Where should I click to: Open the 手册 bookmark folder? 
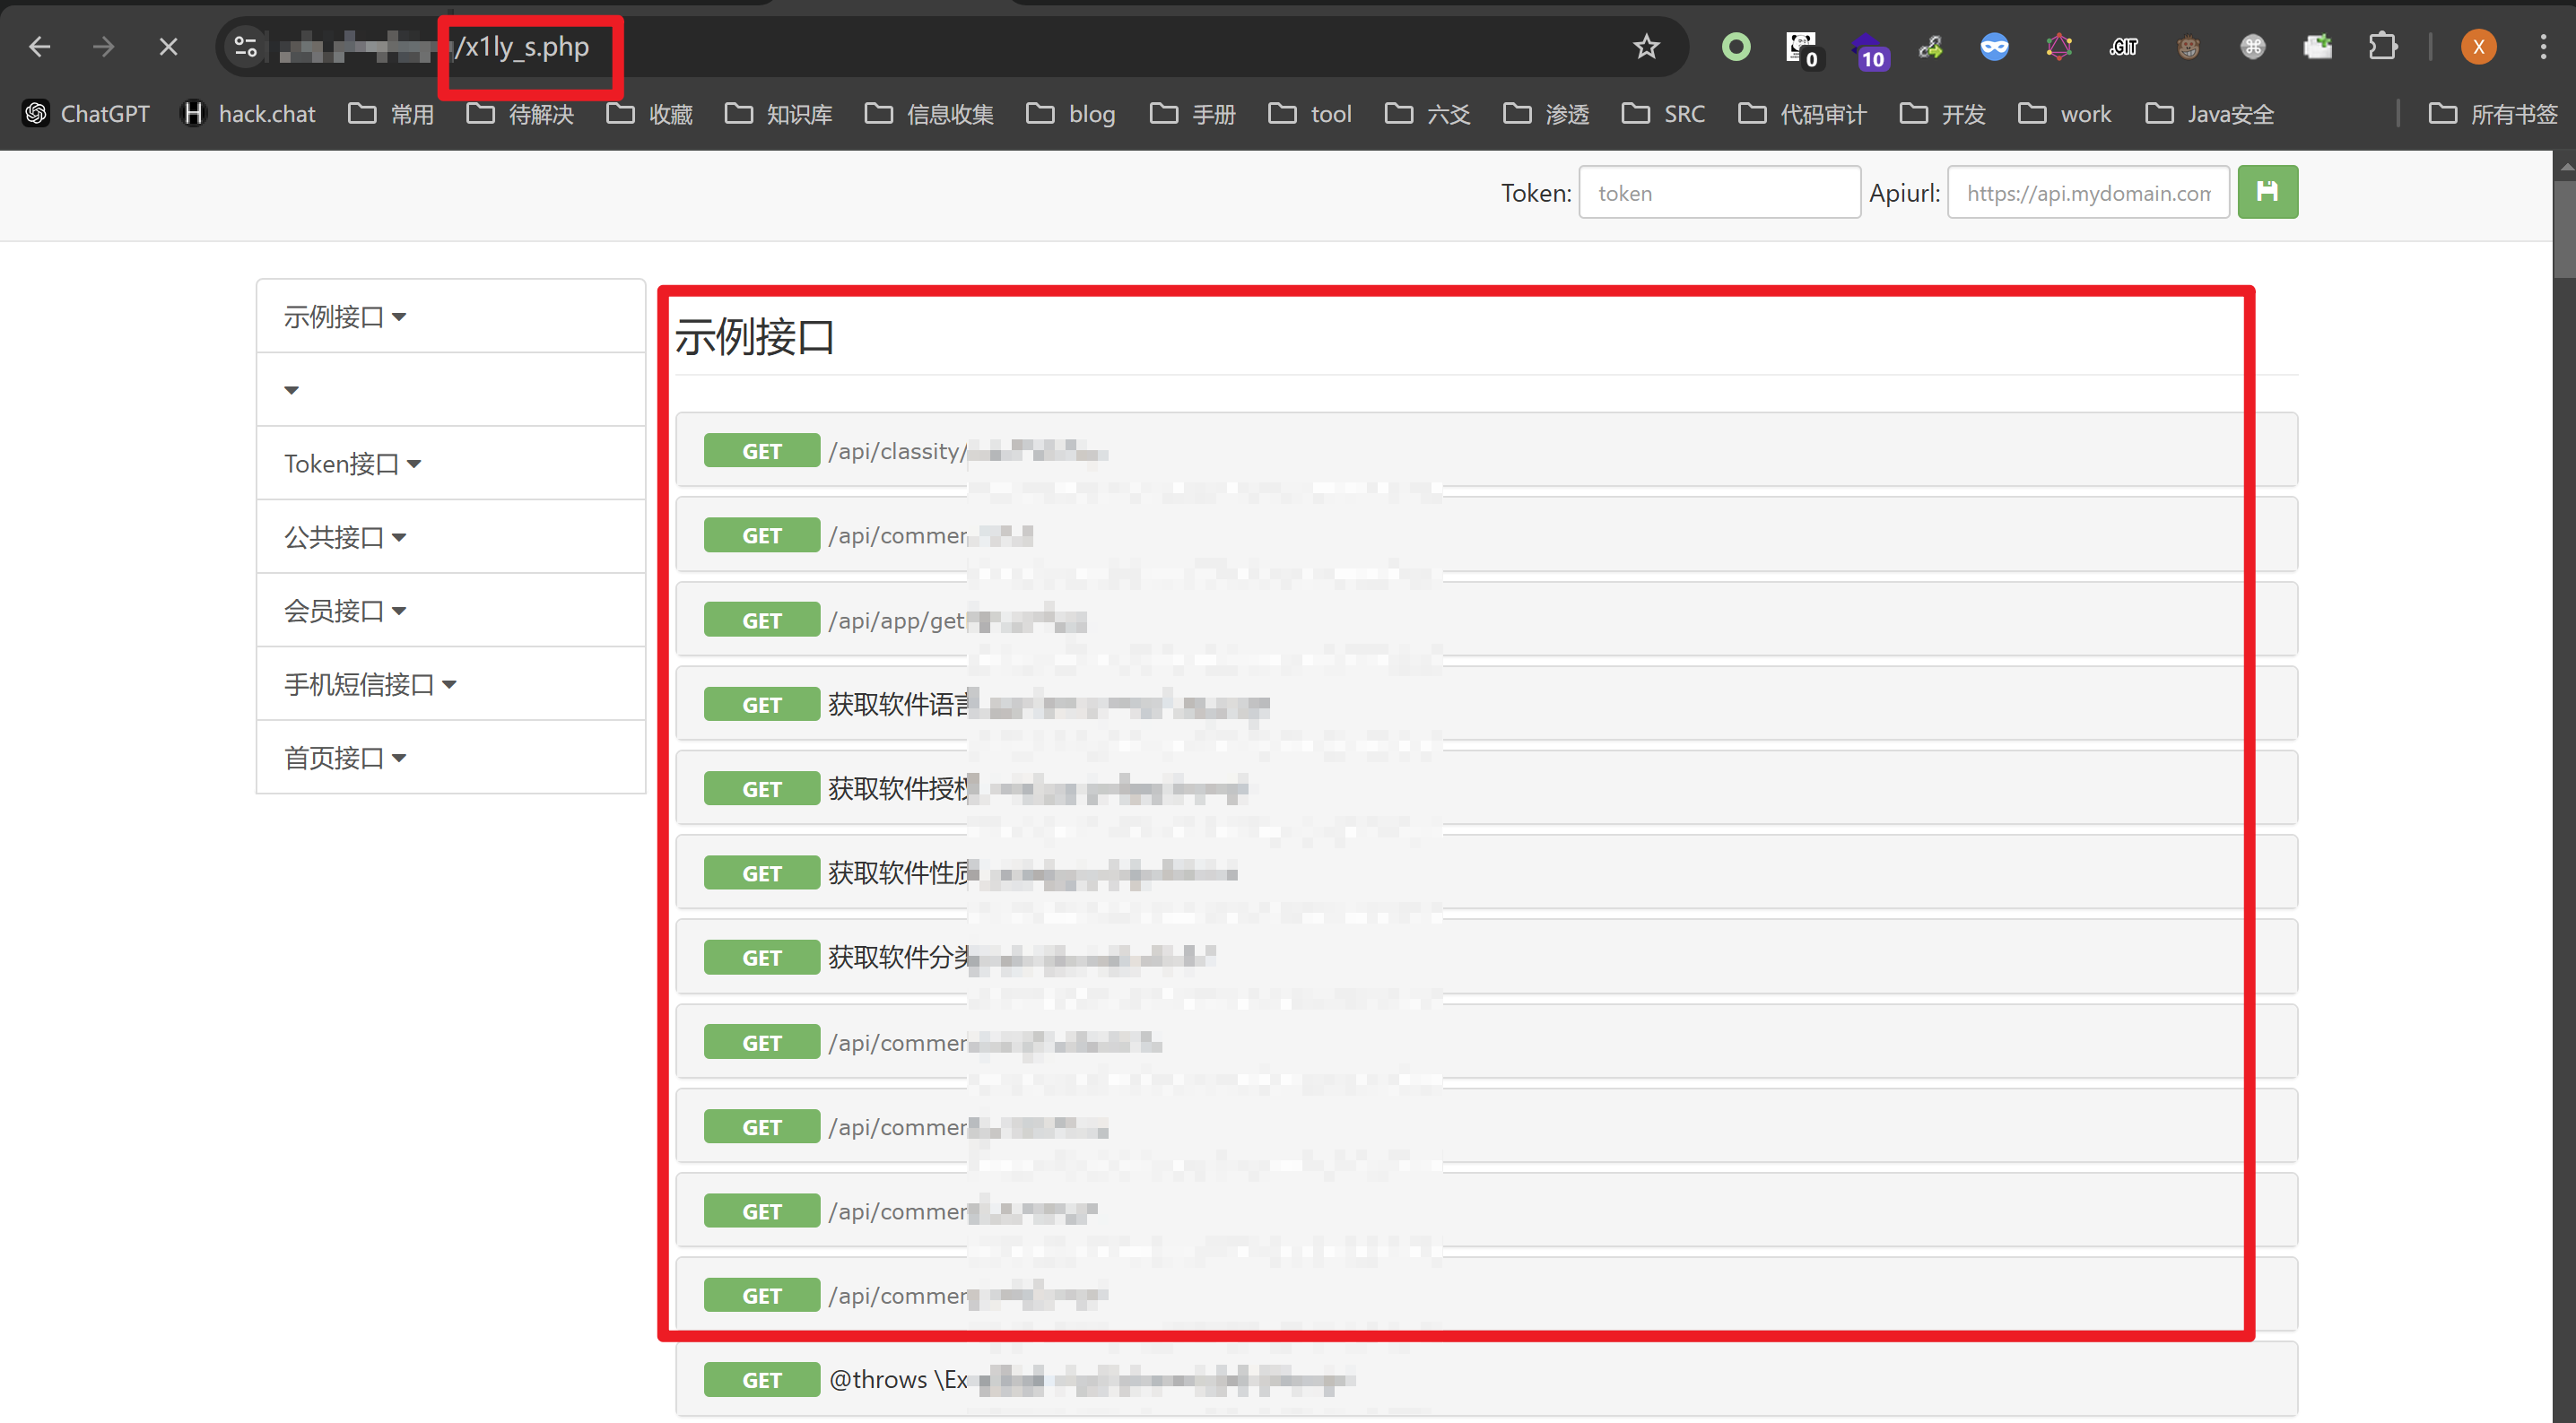pyautogui.click(x=1193, y=114)
